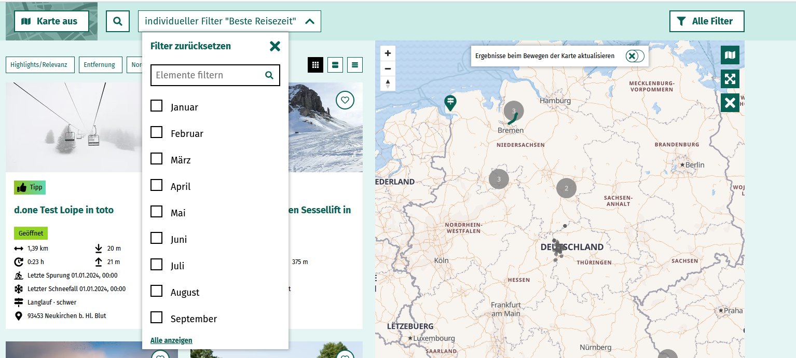
Task: Click the green signpost map marker
Action: tap(450, 103)
